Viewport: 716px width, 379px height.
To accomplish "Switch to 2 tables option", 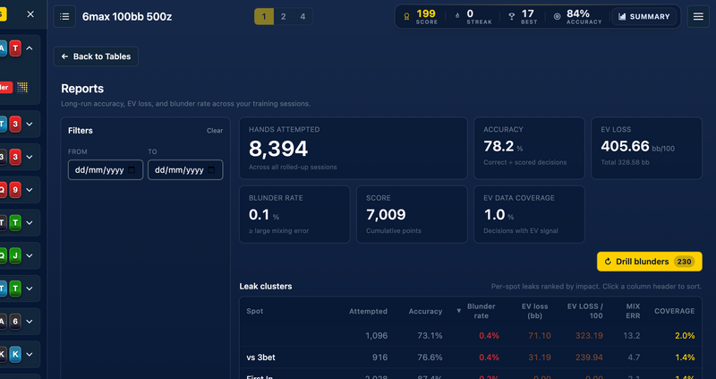I will click(x=283, y=17).
